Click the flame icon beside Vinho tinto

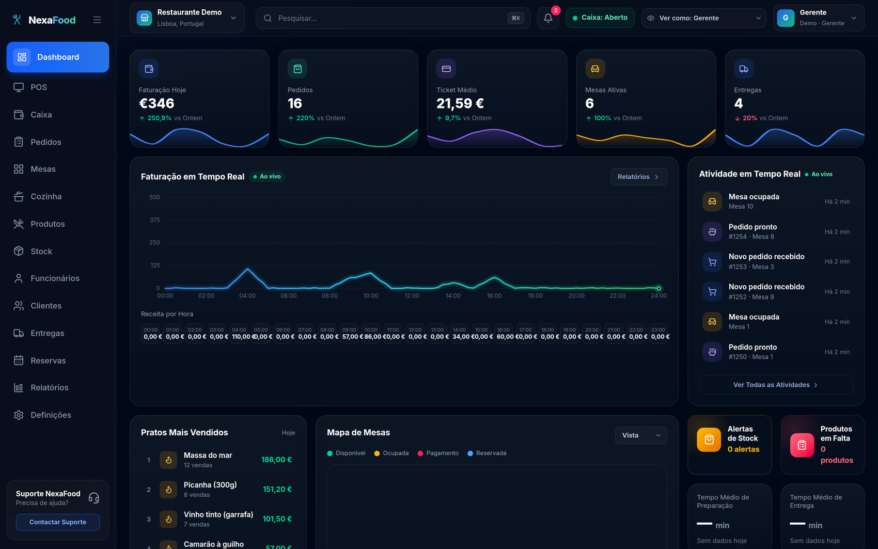(x=168, y=519)
